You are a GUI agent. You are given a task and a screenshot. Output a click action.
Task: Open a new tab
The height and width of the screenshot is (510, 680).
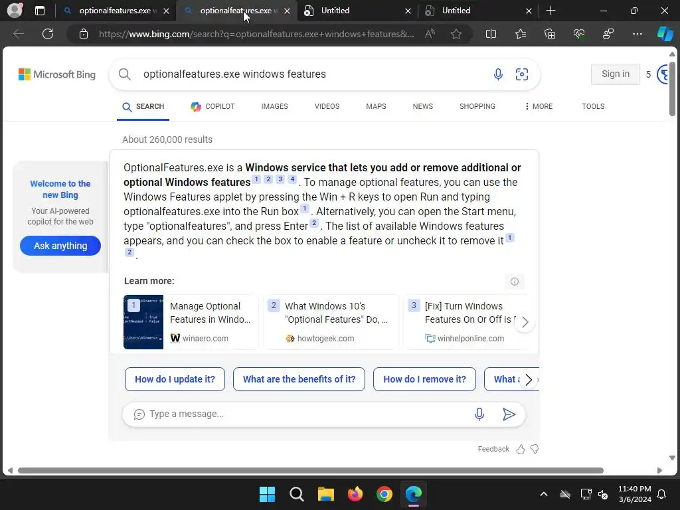(551, 11)
